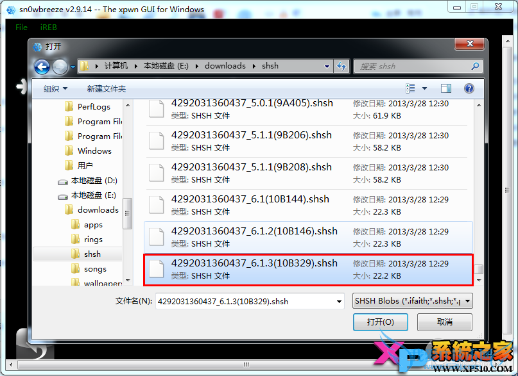Click the sn0wbreeze window scroll up arrow
The width and height of the screenshot is (518, 376).
point(508,41)
